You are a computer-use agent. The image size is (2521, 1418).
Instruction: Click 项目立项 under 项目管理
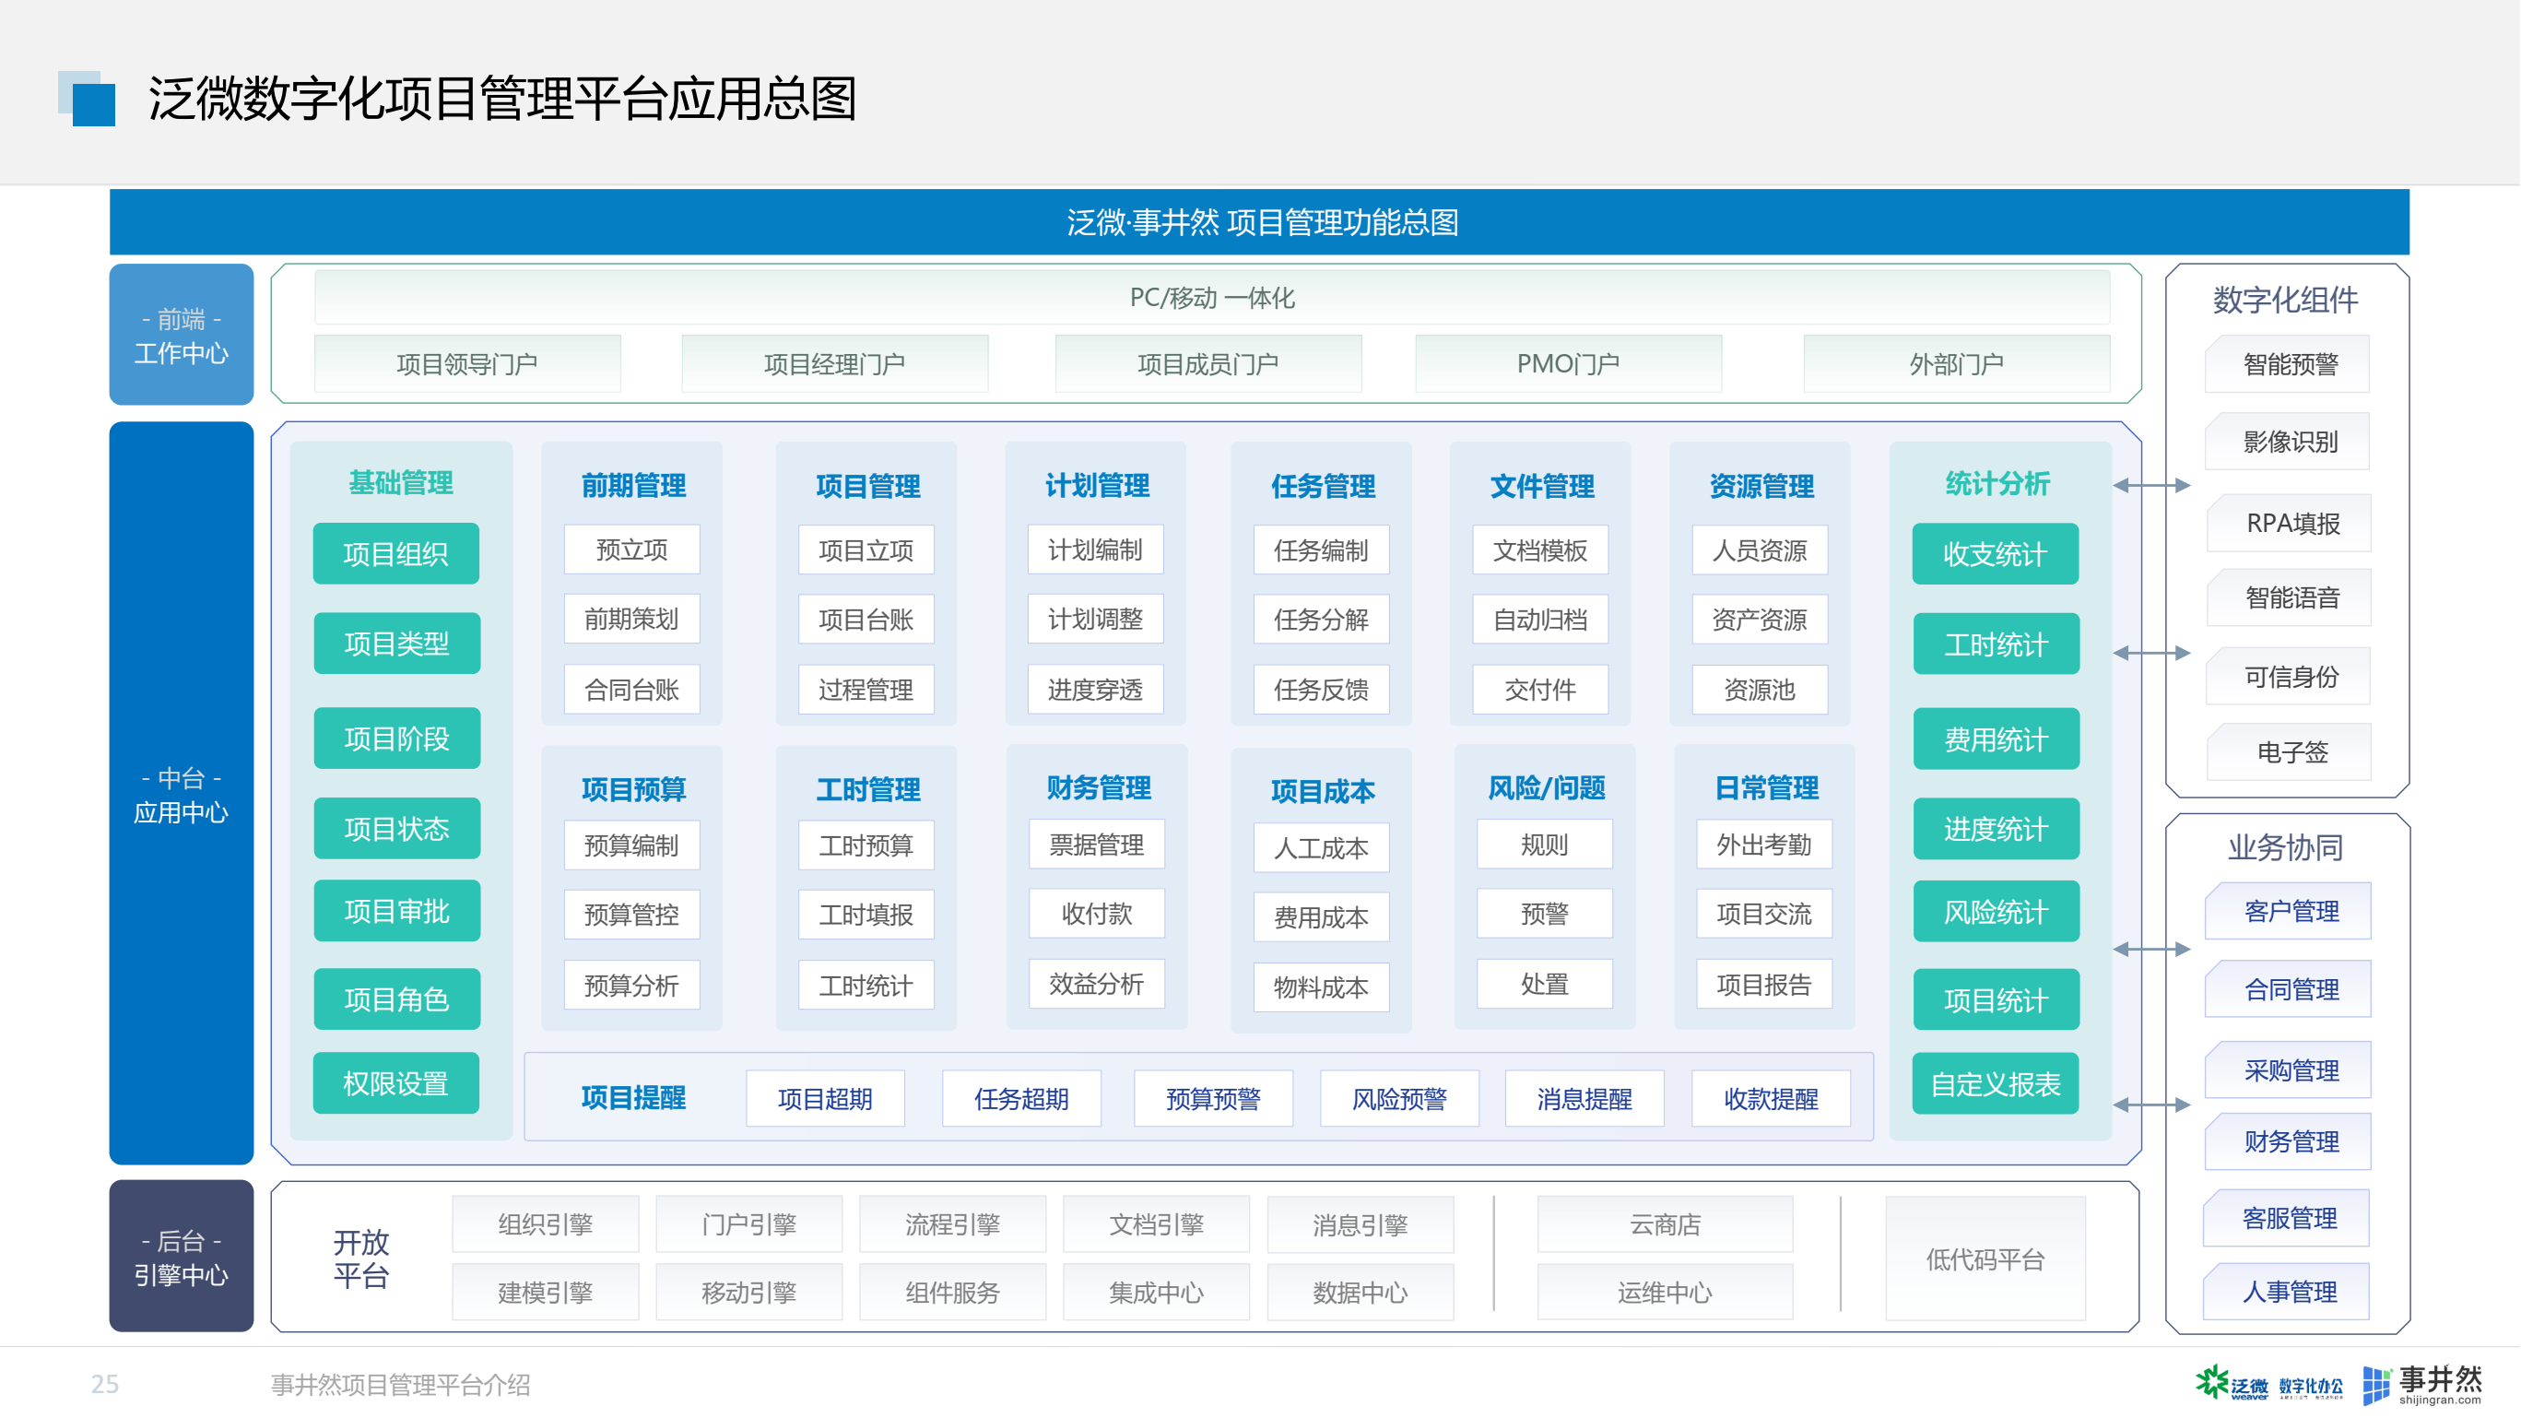866,549
